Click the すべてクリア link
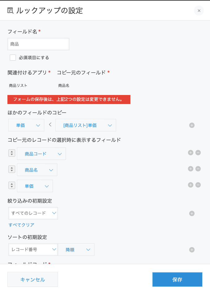This screenshot has width=210, height=294. point(21,225)
